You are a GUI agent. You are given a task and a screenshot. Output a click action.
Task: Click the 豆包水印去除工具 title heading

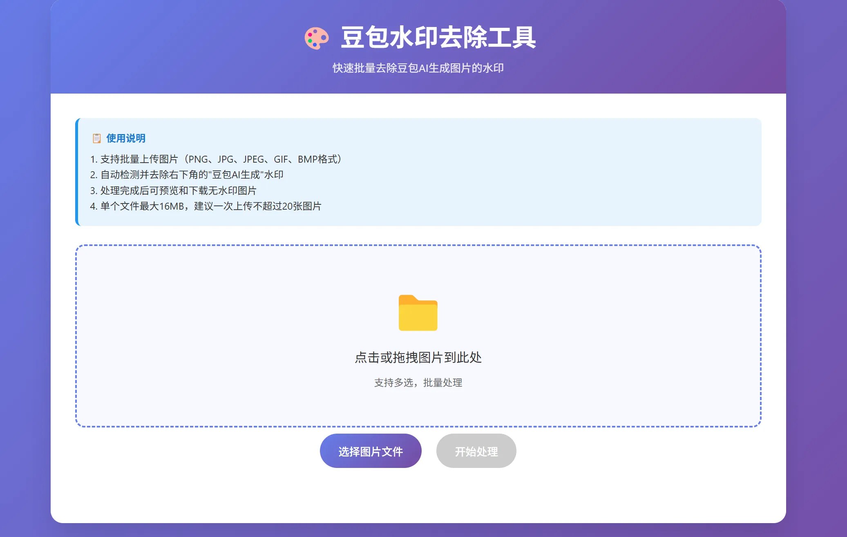pos(438,38)
